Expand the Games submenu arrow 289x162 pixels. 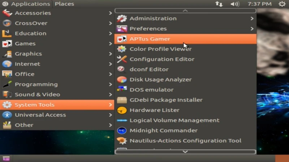click(110, 44)
